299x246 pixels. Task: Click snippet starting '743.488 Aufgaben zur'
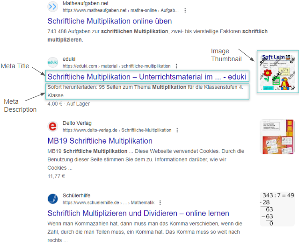click(x=158, y=36)
